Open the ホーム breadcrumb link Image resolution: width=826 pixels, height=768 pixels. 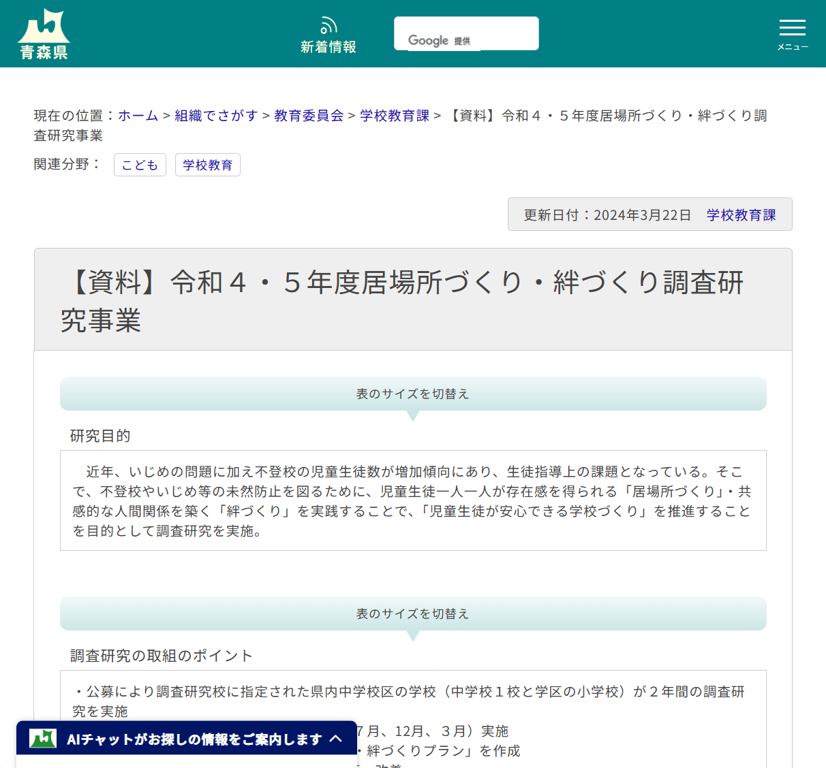(x=138, y=115)
